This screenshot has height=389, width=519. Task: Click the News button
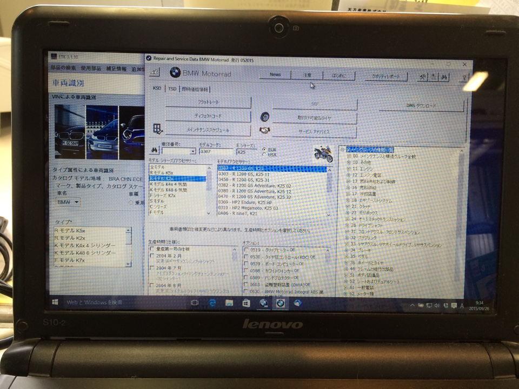(275, 75)
